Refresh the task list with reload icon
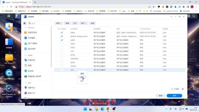Screen dimensions: 199x112 point(183,89)
